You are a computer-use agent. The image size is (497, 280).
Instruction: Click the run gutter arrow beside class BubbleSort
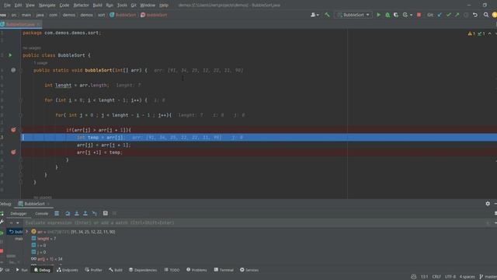(10, 55)
